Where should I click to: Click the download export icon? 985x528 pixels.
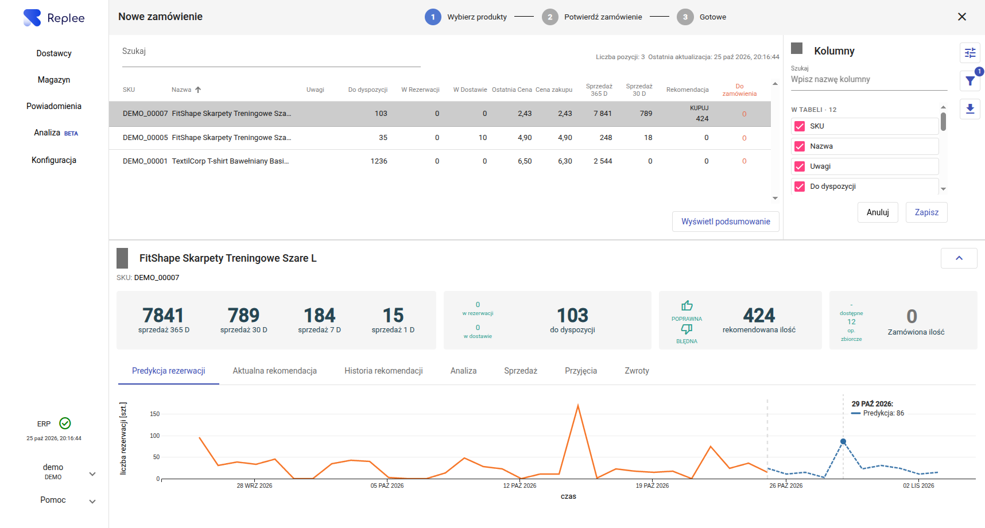pos(970,108)
